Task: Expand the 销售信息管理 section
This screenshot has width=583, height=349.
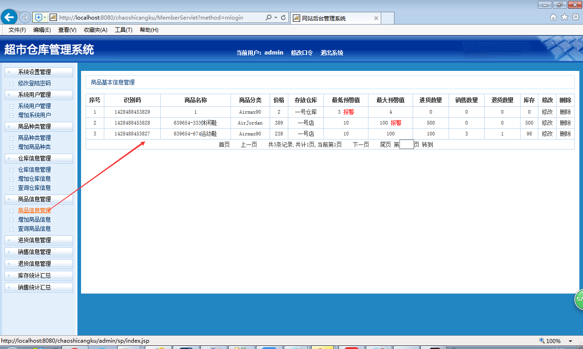Action: 38,252
